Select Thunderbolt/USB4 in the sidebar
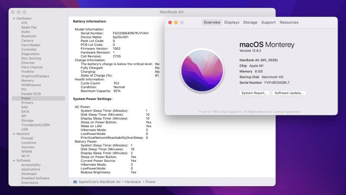The height and width of the screenshot is (195, 346). pyautogui.click(x=35, y=125)
